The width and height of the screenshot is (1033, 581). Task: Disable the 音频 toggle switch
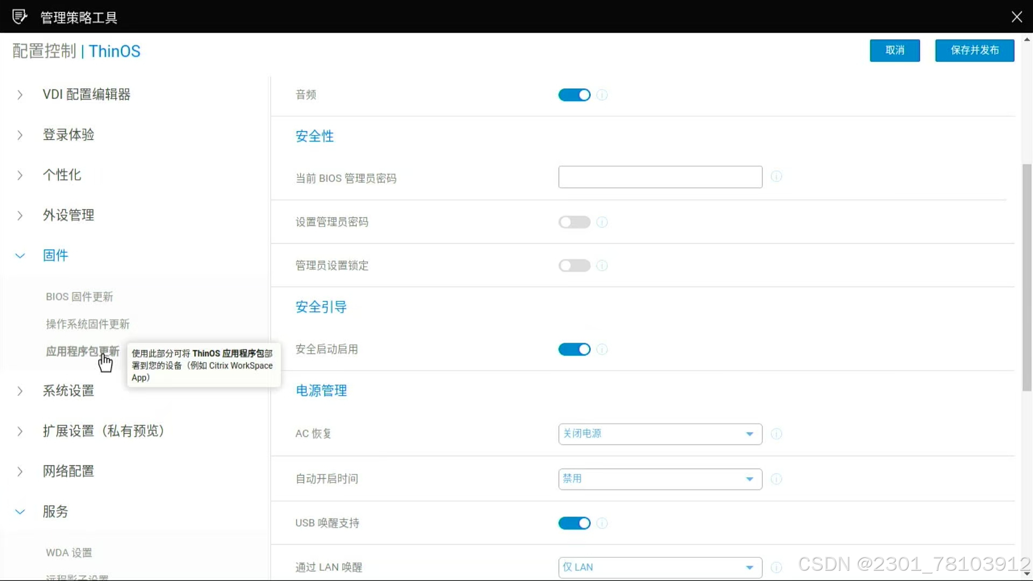coord(574,95)
